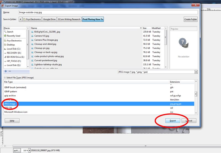Open the Help button
221x153 pixels.
pyautogui.click(x=12, y=121)
